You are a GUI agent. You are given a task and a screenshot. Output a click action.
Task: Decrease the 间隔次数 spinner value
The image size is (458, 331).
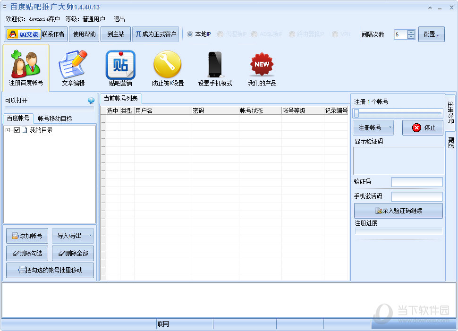(x=411, y=36)
